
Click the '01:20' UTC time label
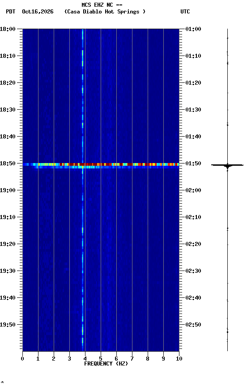point(193,83)
